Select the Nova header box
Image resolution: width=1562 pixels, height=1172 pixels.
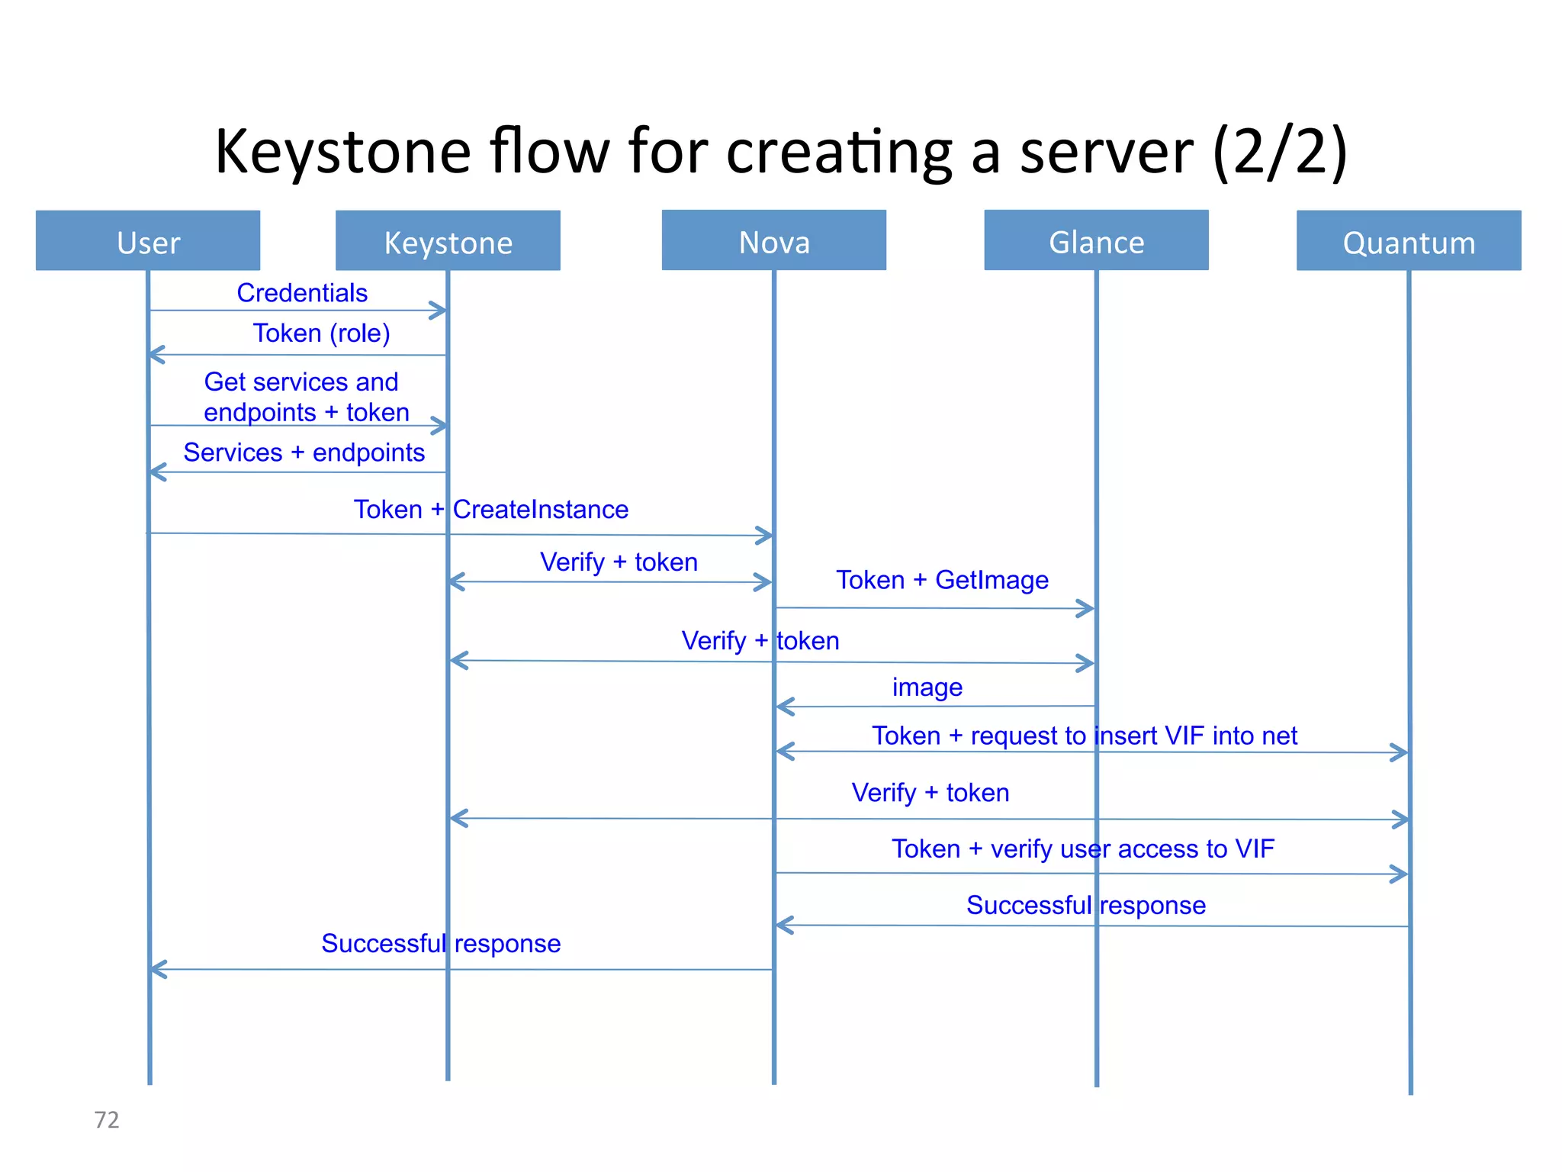pyautogui.click(x=773, y=240)
